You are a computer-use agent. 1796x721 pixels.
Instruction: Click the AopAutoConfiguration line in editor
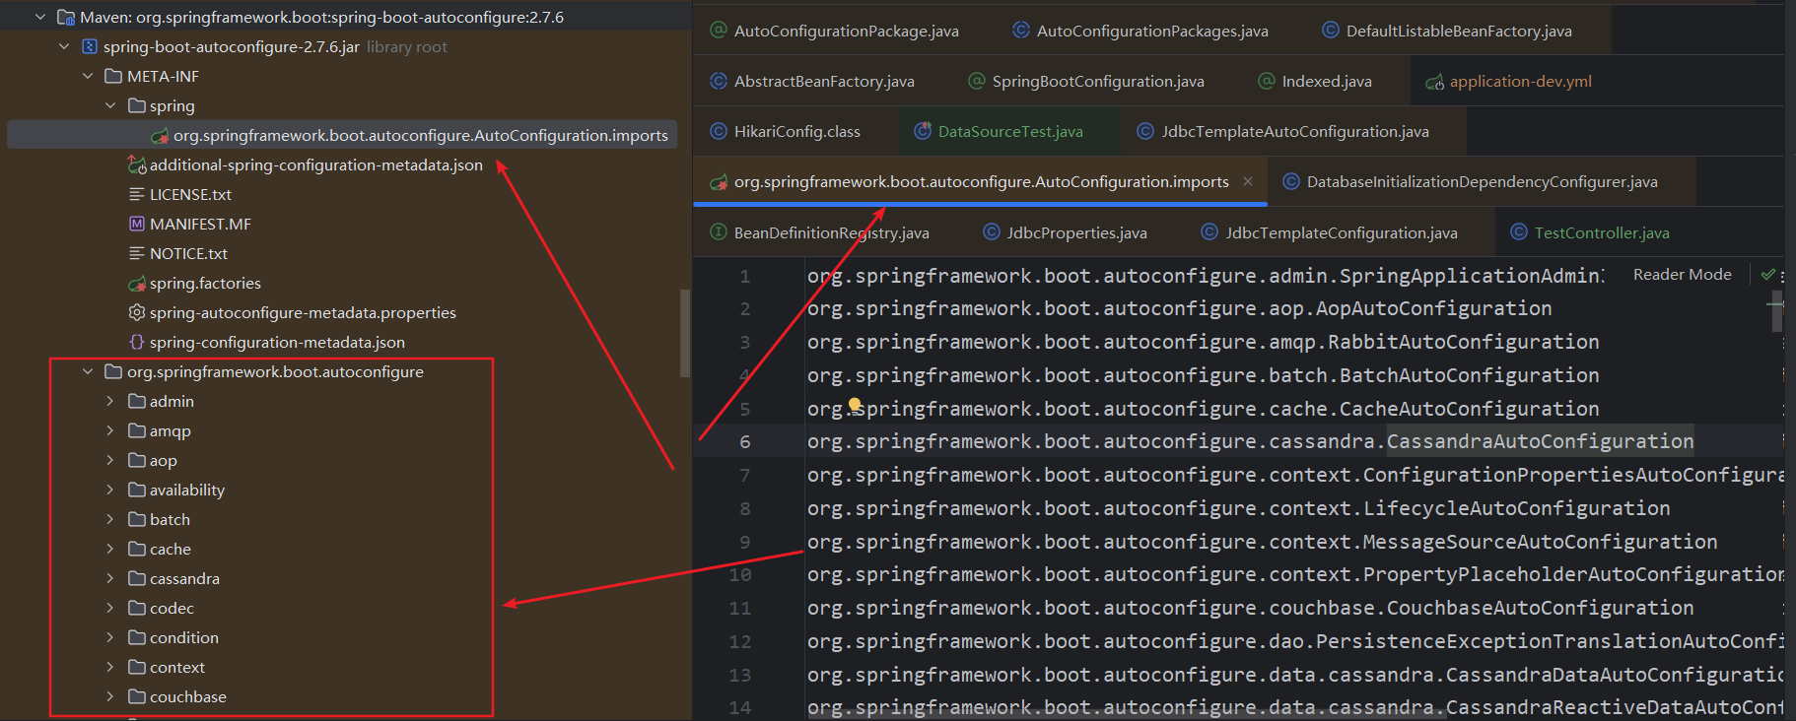pyautogui.click(x=1179, y=308)
